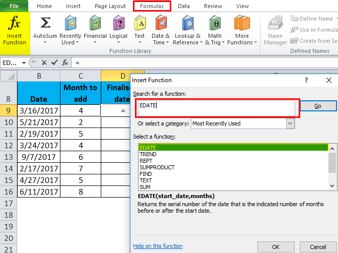Select EDATE in the function list
The height and width of the screenshot is (253, 338).
[x=233, y=148]
